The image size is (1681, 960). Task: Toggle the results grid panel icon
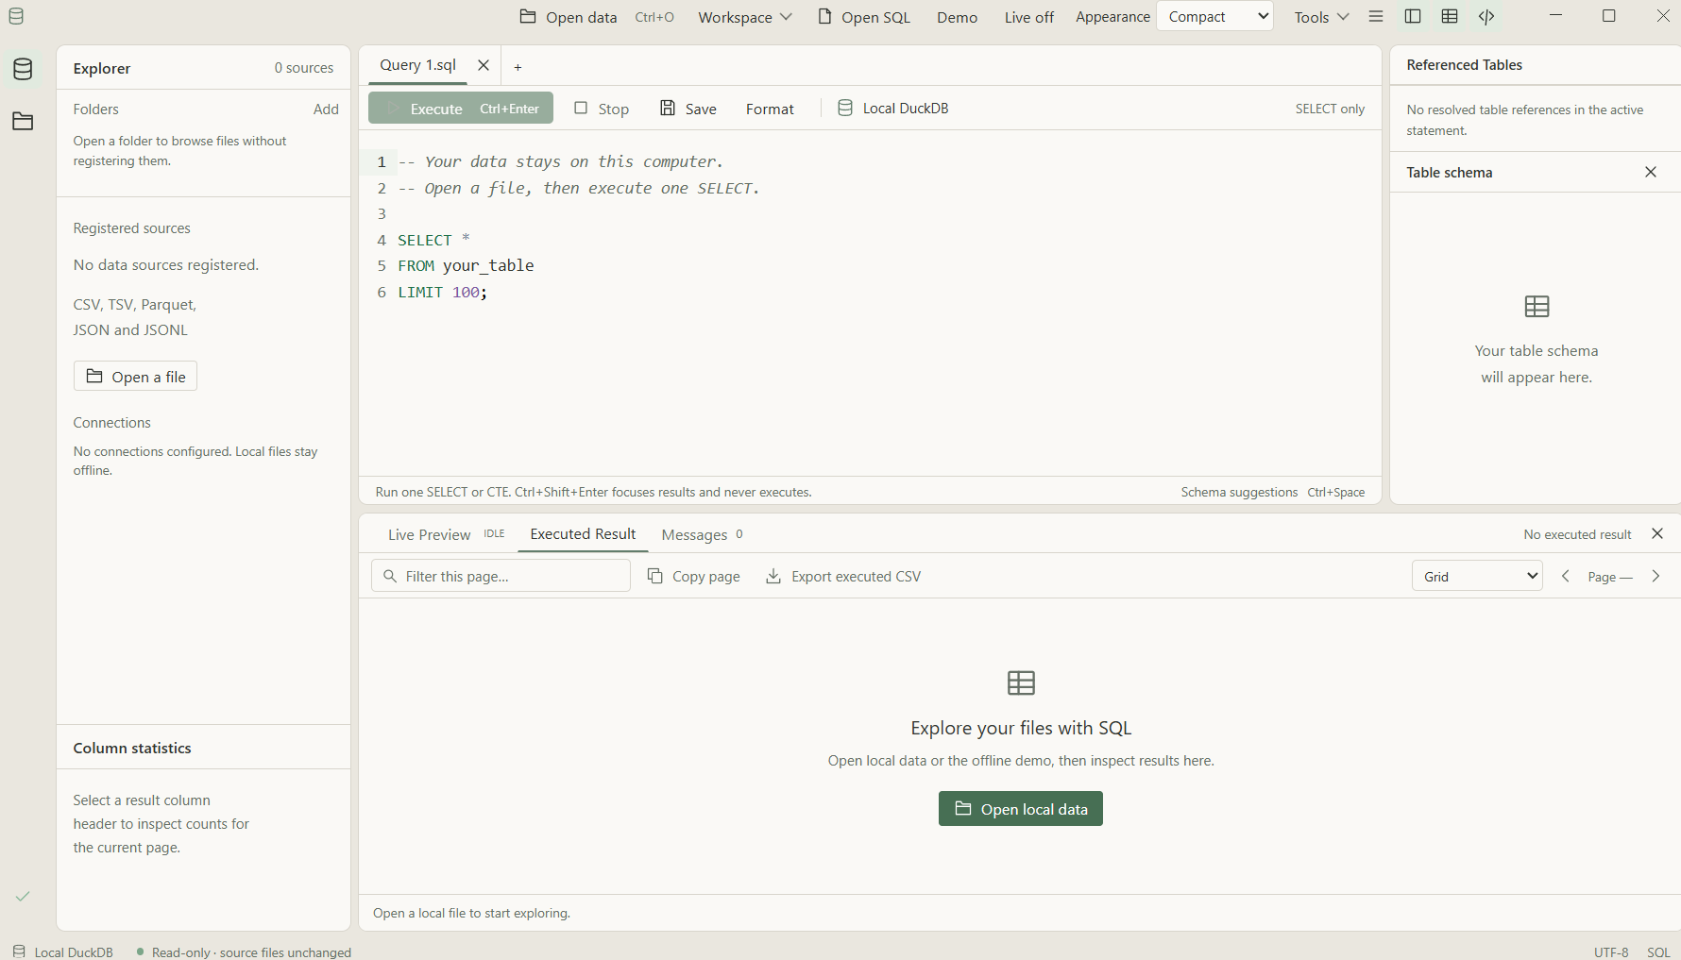pyautogui.click(x=1450, y=17)
